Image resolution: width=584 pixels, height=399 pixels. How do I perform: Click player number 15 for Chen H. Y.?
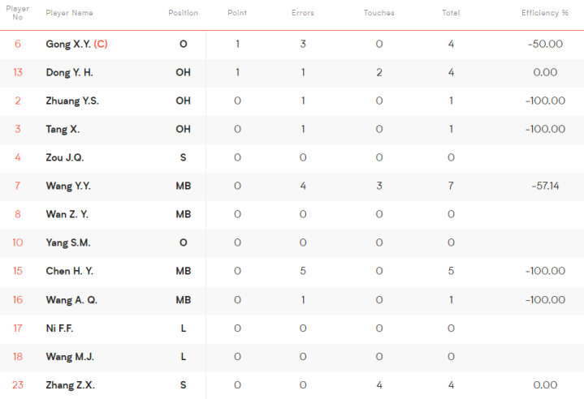(18, 271)
